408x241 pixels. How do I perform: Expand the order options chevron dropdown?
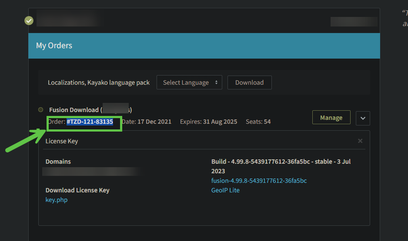[363, 118]
